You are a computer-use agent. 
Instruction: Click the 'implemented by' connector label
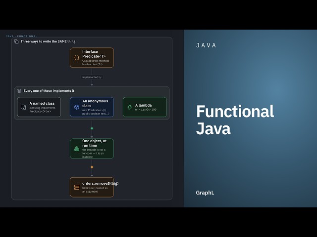(92, 77)
